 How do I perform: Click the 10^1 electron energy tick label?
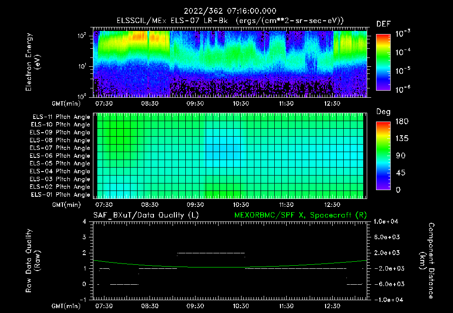[x=82, y=66]
